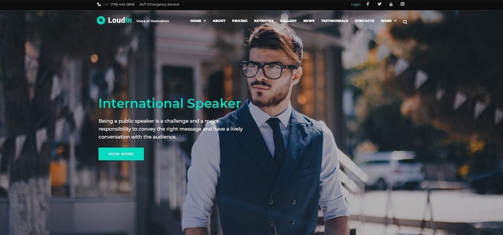Expand the Home menu dropdown
The image size is (503, 235).
198,21
